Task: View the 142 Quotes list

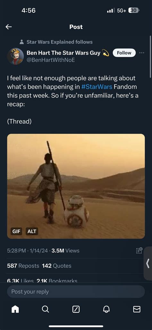Action: coord(57,266)
